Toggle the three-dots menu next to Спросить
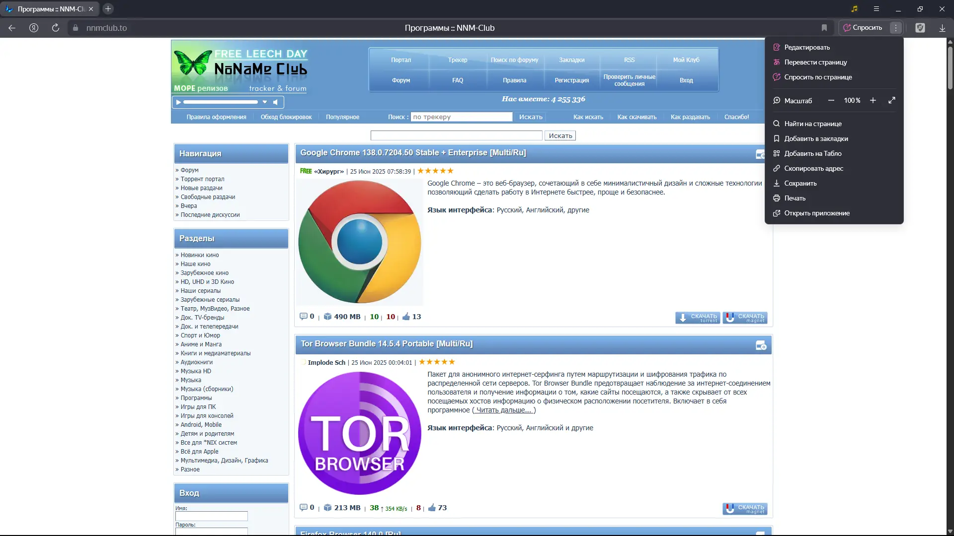The height and width of the screenshot is (536, 954). click(x=896, y=28)
